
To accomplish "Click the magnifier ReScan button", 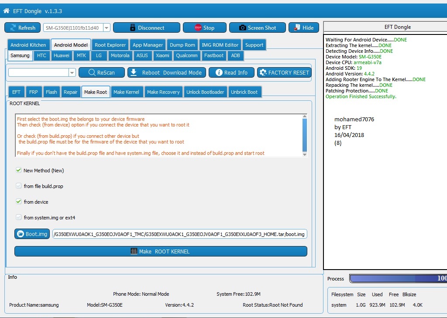I will tap(102, 72).
